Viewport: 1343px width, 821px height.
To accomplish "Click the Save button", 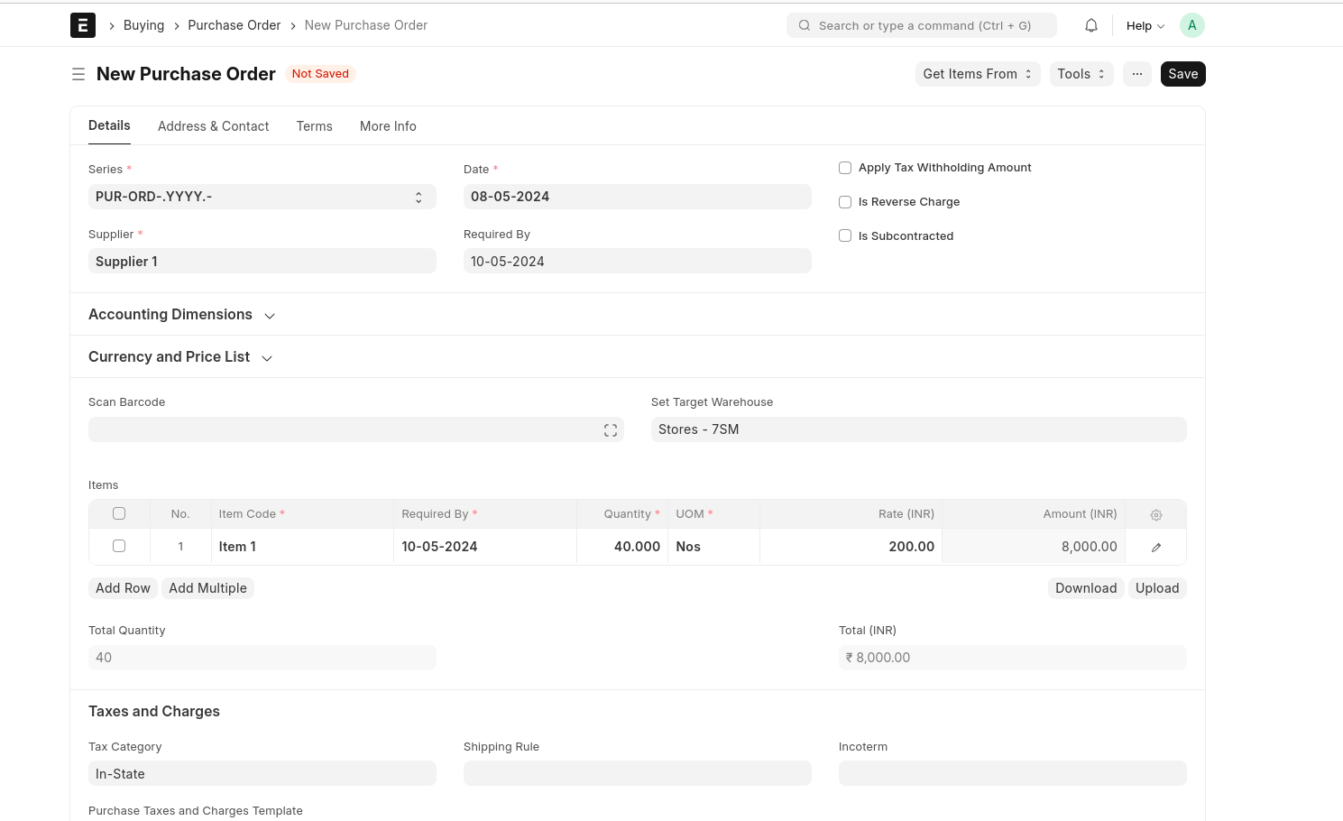I will coord(1182,74).
